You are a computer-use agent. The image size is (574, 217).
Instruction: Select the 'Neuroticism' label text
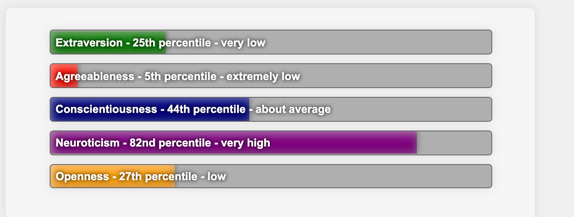87,143
